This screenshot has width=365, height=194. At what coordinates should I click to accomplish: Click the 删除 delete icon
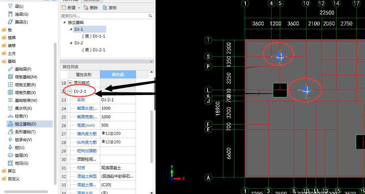pyautogui.click(x=86, y=8)
